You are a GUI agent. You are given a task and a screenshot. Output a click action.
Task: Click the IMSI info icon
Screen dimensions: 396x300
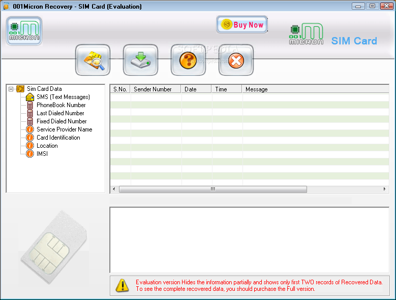30,153
